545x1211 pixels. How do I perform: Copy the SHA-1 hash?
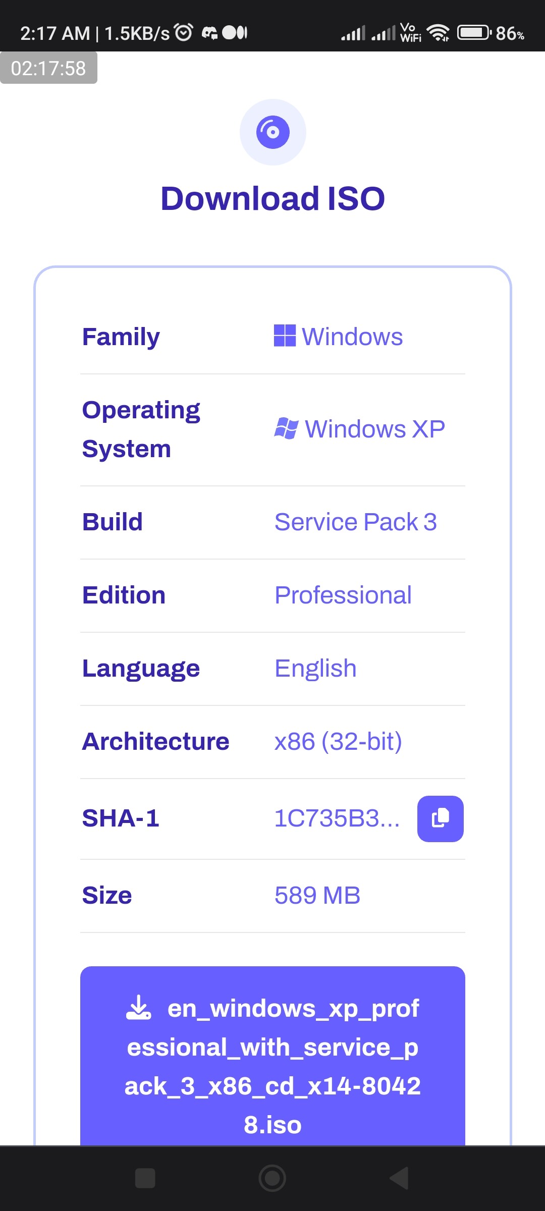click(440, 818)
